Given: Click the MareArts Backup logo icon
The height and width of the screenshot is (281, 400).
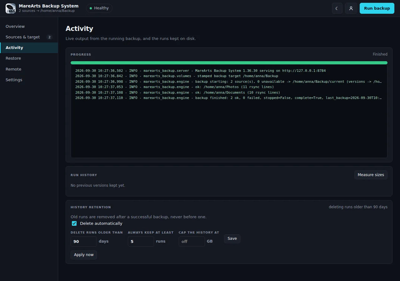Looking at the screenshot, I should (x=11, y=8).
